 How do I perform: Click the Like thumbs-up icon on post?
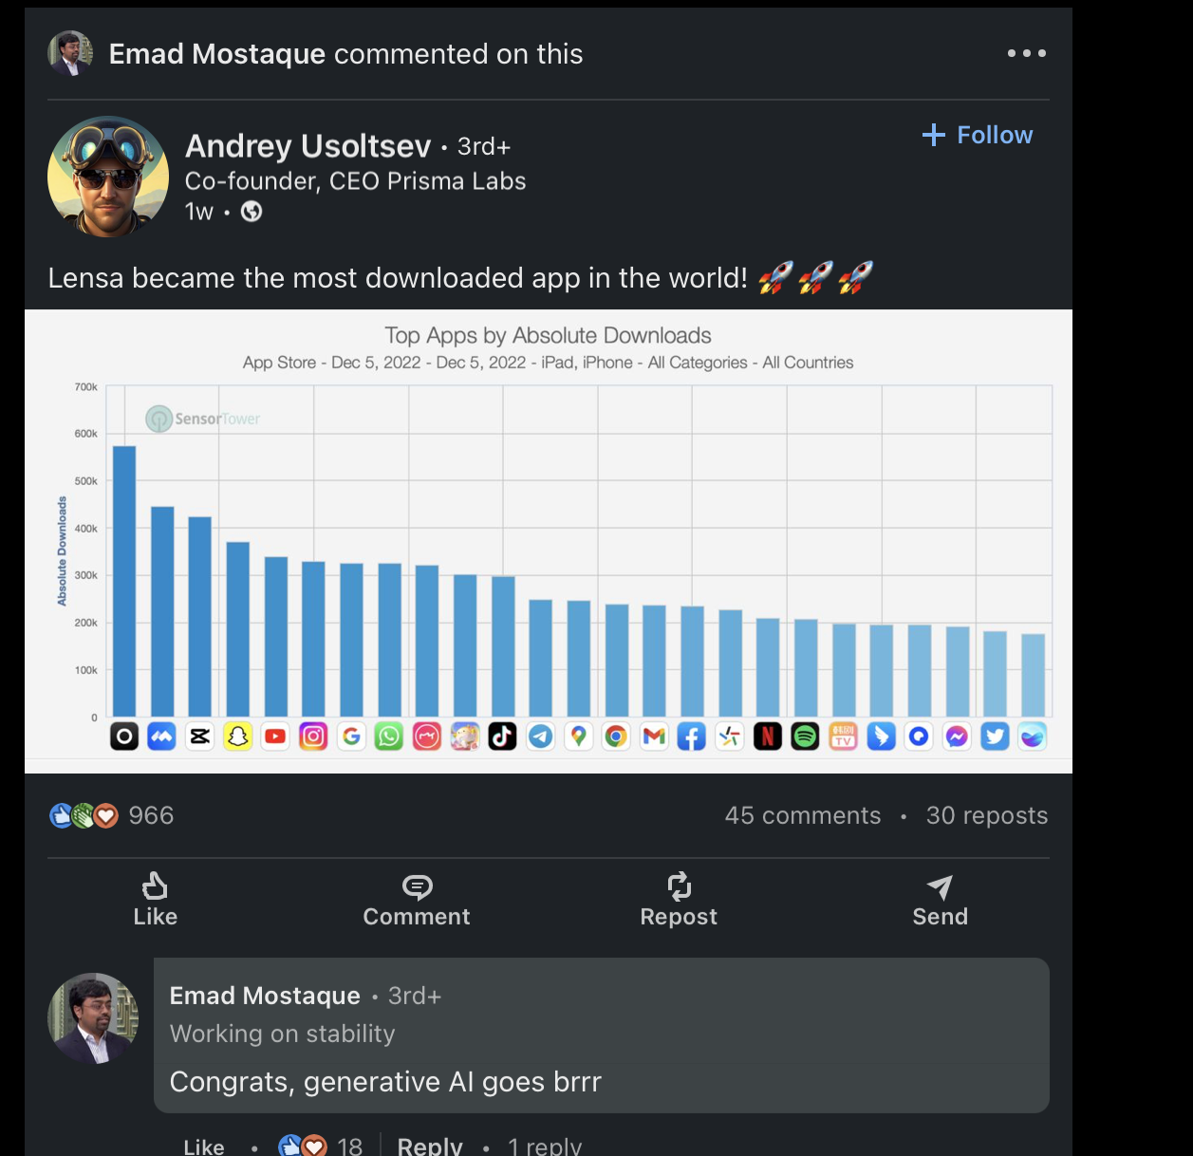(x=155, y=886)
